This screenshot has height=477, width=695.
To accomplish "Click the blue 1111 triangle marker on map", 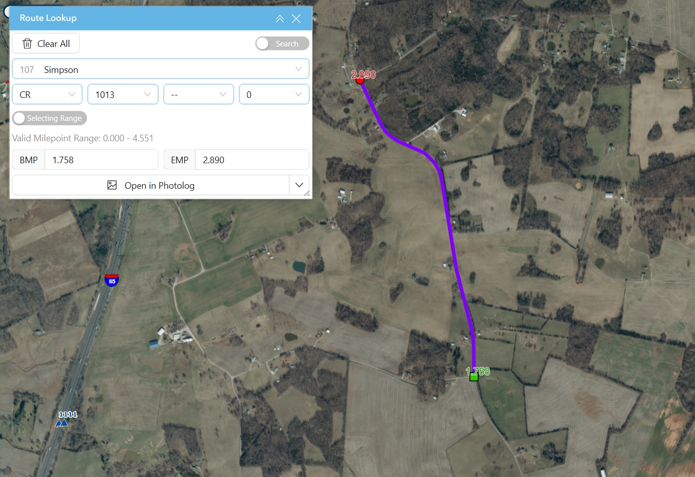I will [x=62, y=422].
